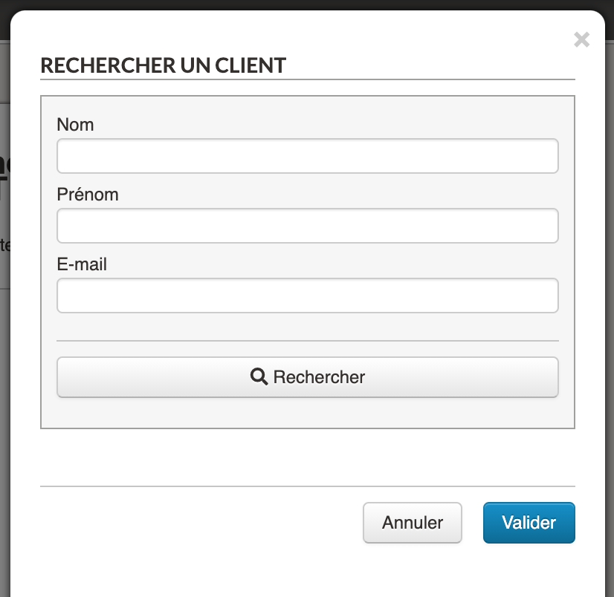This screenshot has width=614, height=597.
Task: Focus the Nom text field
Action: (307, 156)
